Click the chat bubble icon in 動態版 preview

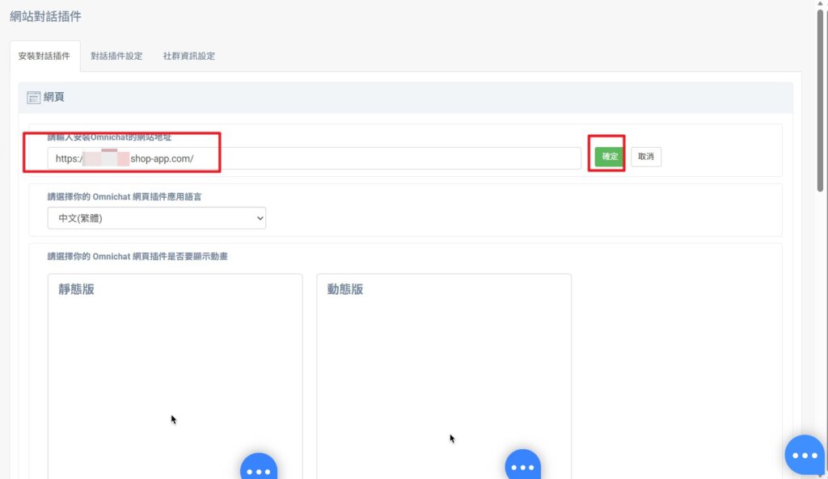click(x=523, y=467)
